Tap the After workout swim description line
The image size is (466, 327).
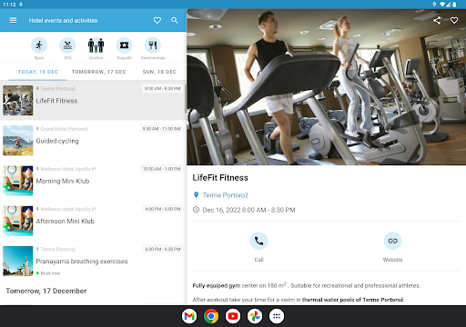point(299,300)
